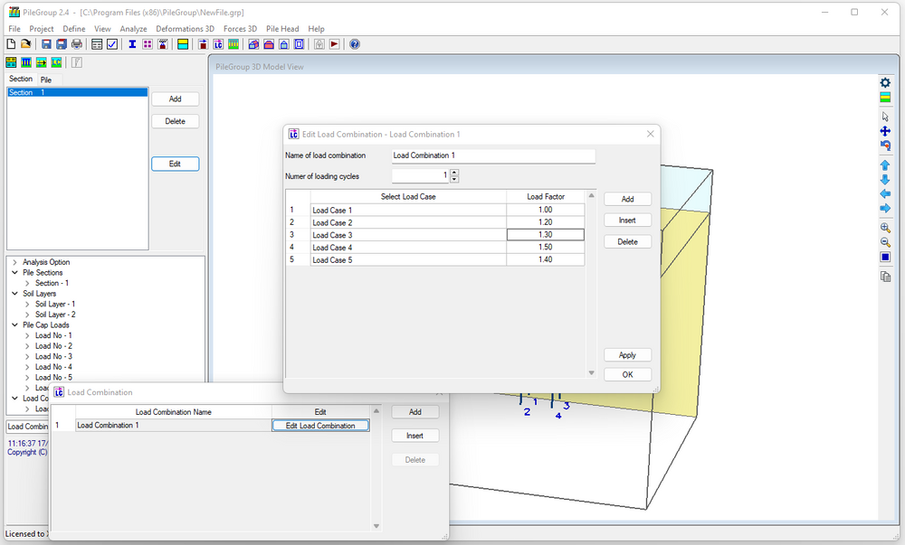Open a project using the Open folder icon
905x545 pixels.
tap(24, 43)
